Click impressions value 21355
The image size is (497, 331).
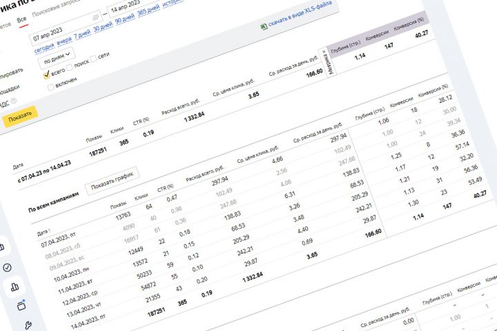tap(153, 298)
